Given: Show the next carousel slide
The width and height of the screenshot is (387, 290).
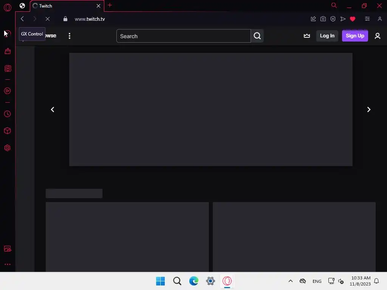Looking at the screenshot, I should 369,110.
